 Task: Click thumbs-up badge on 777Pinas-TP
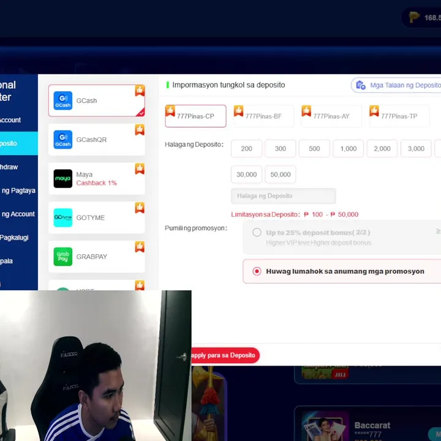pyautogui.click(x=374, y=111)
